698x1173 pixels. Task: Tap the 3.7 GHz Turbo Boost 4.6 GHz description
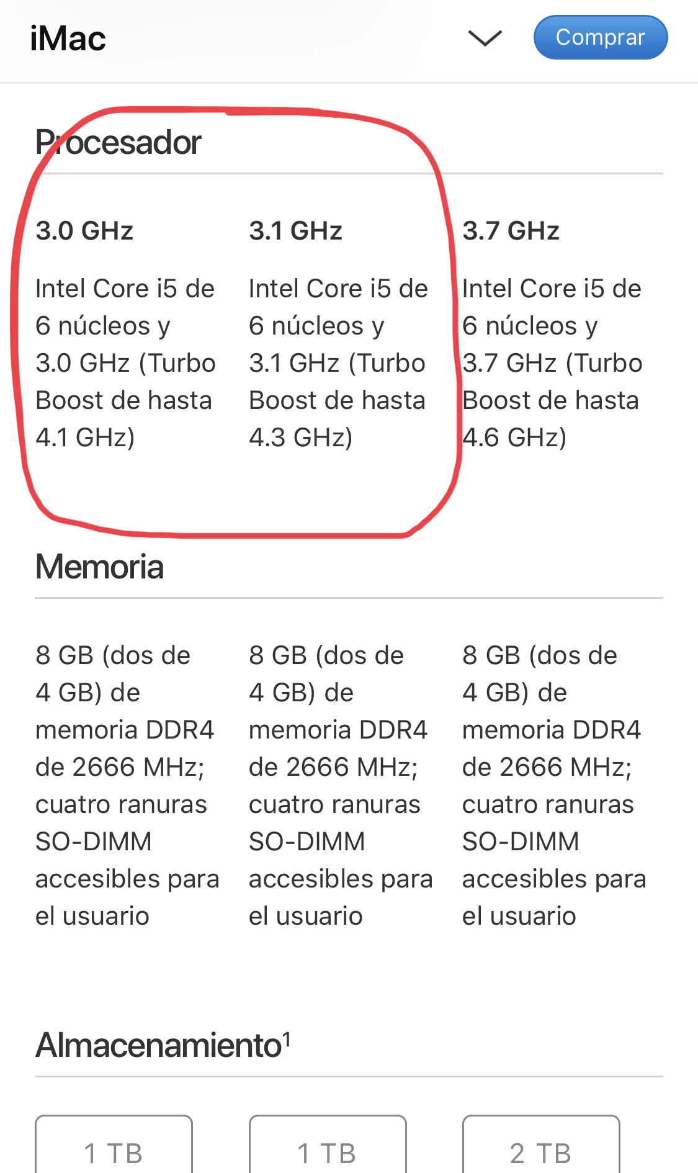coord(552,363)
